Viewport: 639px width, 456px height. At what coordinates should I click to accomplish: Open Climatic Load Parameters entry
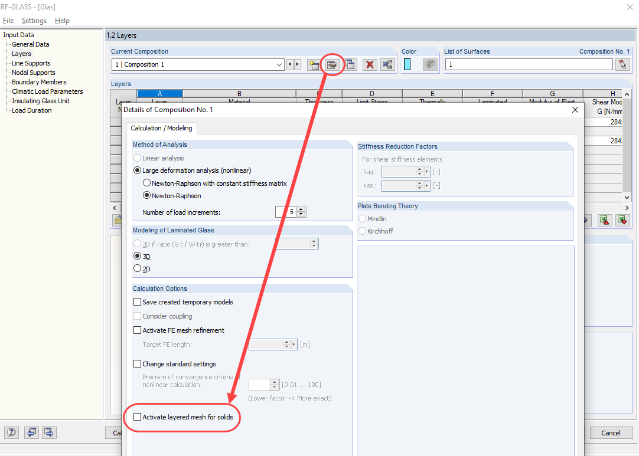pos(47,91)
